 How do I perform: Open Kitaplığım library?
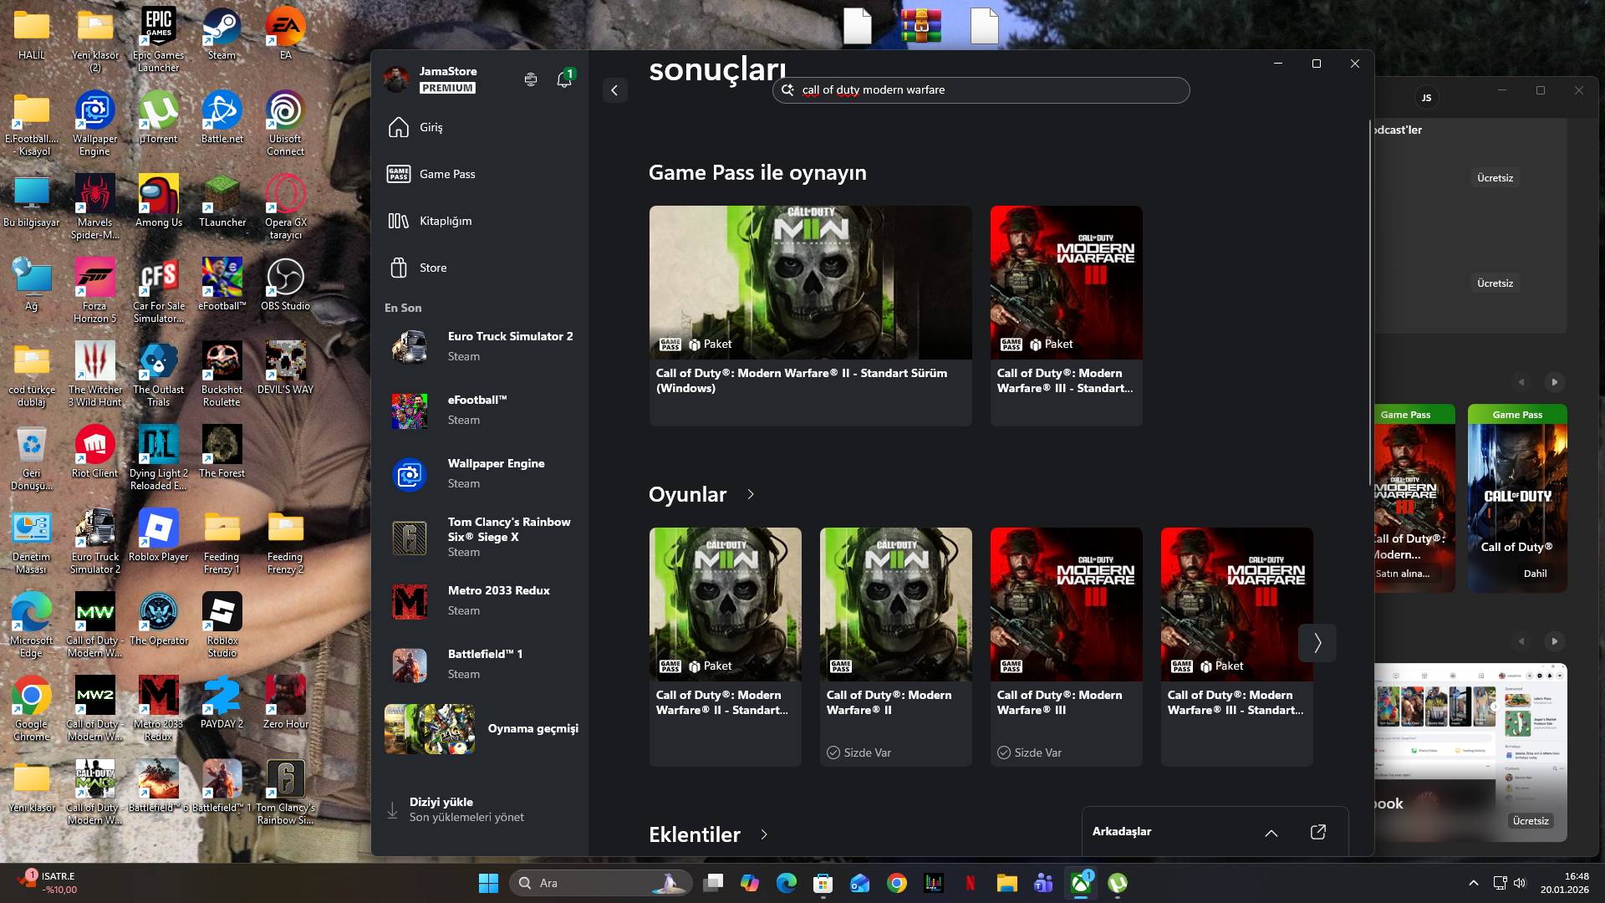[480, 221]
